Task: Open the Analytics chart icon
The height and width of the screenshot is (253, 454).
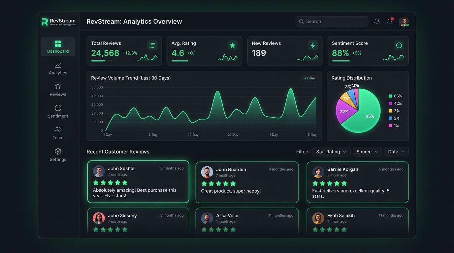Action: coord(58,65)
